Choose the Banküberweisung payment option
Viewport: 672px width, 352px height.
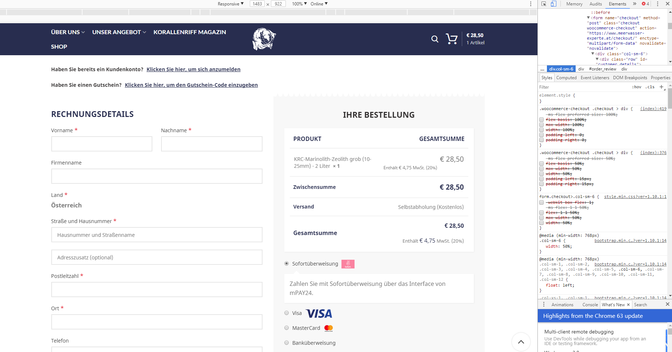(x=287, y=343)
